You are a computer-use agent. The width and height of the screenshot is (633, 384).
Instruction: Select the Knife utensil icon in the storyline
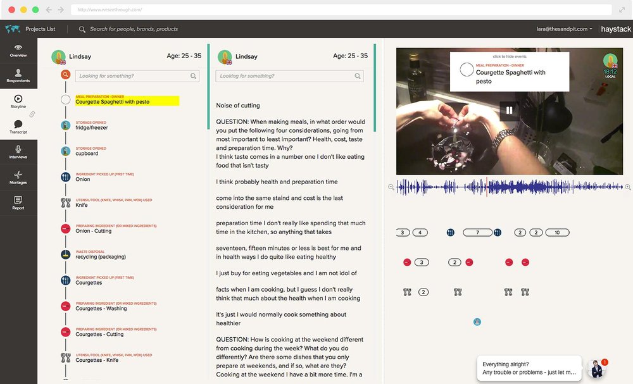tap(65, 202)
